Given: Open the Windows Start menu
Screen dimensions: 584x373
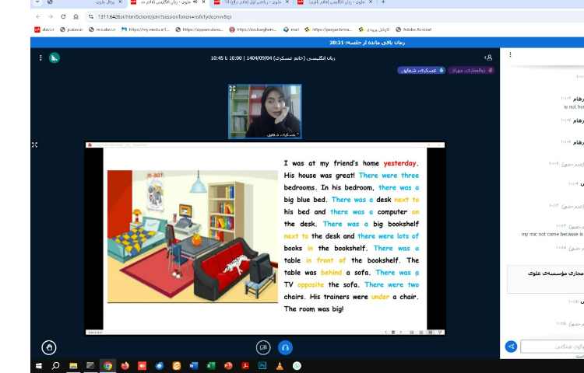Looking at the screenshot, I should coord(38,365).
